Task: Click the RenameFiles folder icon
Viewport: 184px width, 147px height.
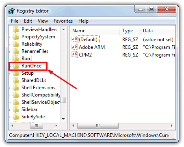Action: click(x=16, y=51)
